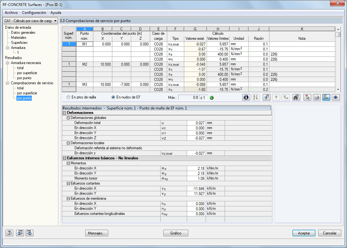The height and width of the screenshot is (248, 347).
Task: Click the 'Datos de entrada' tree heading
Action: (x=18, y=27)
